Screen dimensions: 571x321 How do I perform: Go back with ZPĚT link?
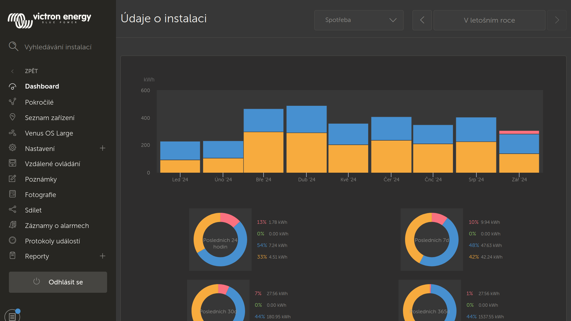(x=31, y=71)
